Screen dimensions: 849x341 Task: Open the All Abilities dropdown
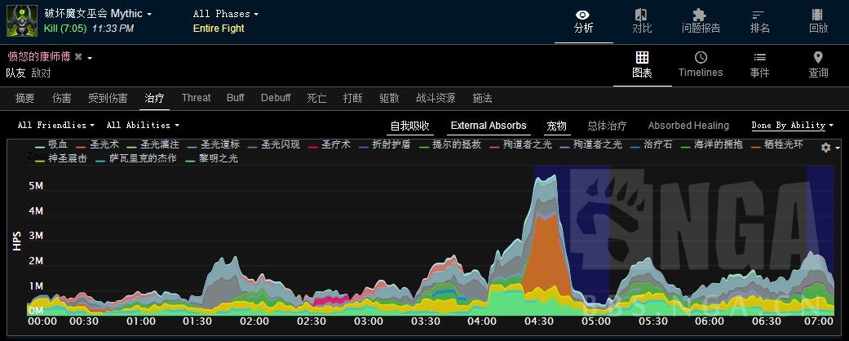click(x=143, y=125)
